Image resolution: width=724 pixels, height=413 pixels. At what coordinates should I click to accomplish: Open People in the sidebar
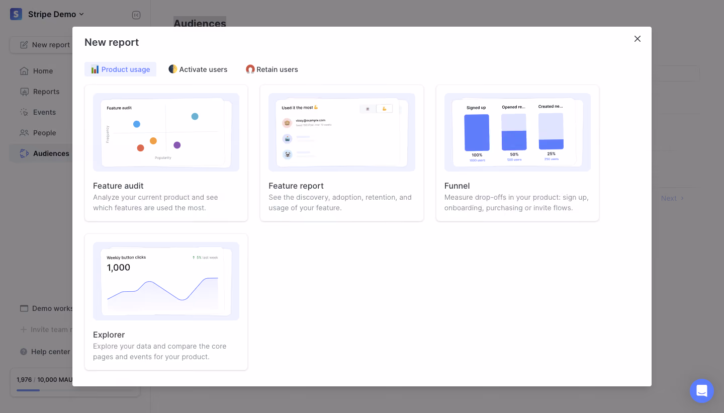(x=44, y=133)
